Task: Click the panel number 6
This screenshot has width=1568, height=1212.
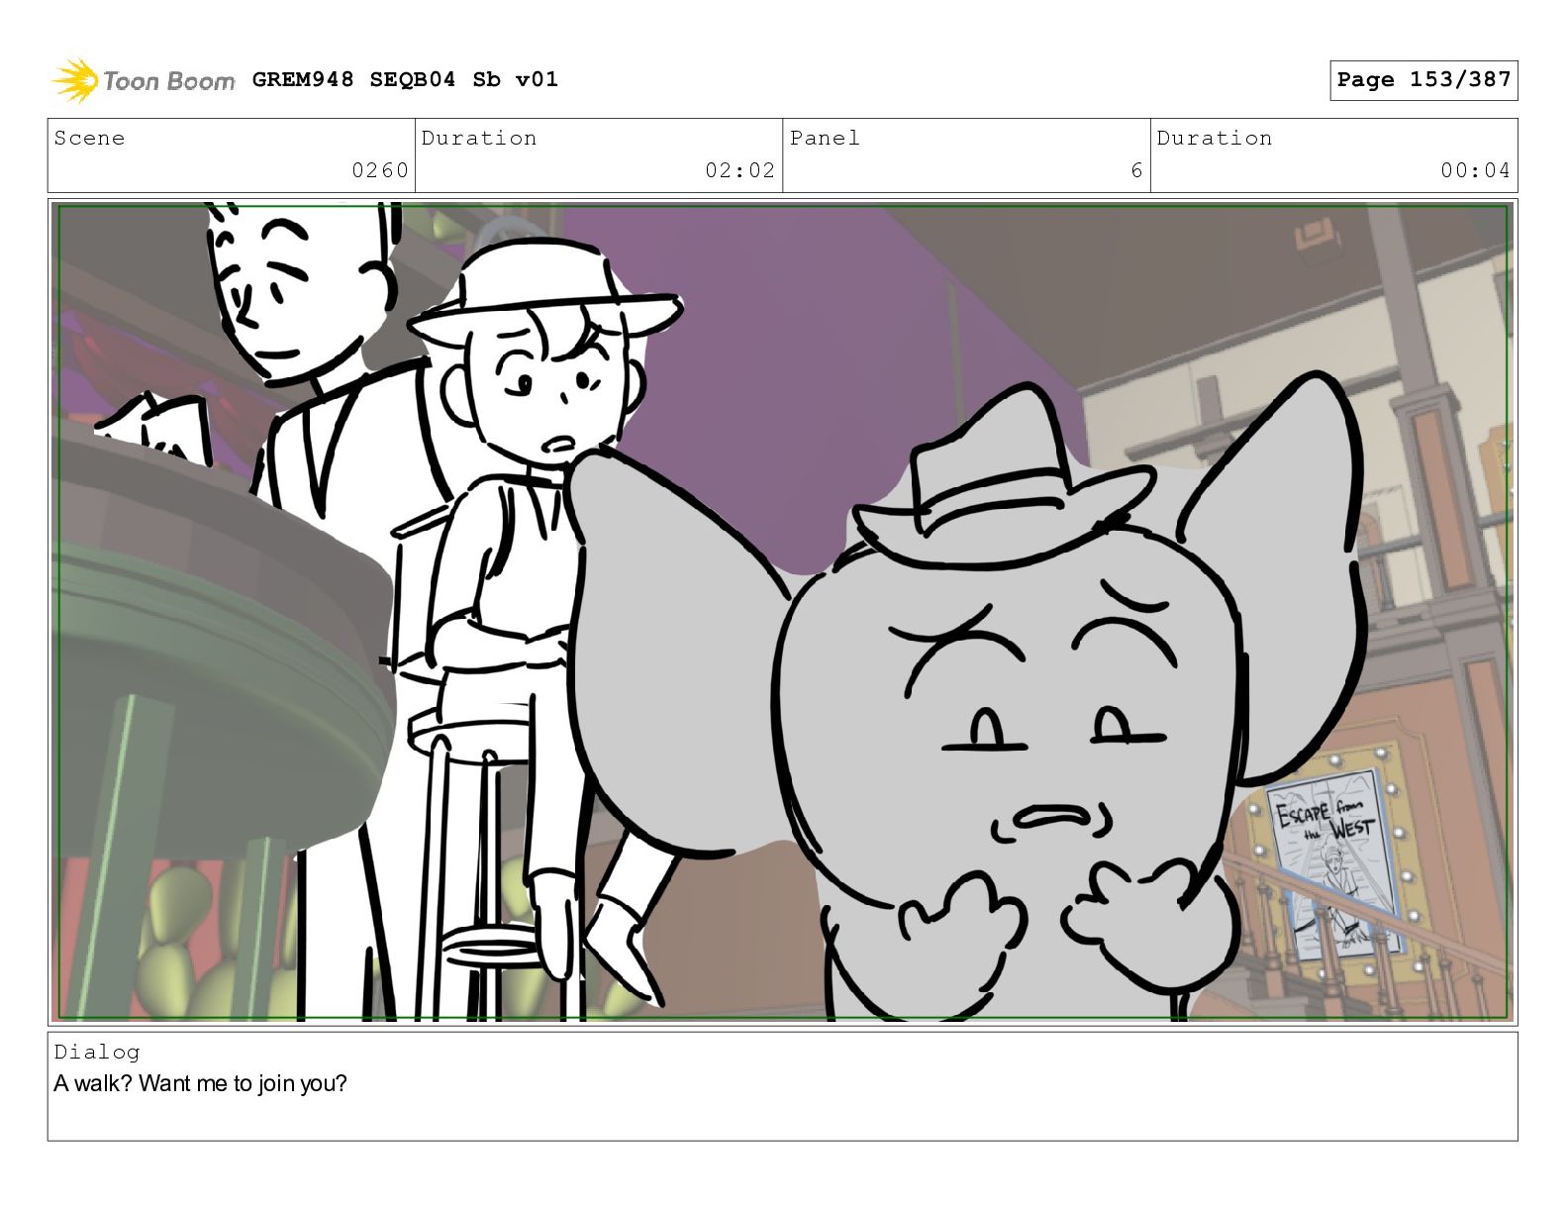Action: pos(1136,170)
